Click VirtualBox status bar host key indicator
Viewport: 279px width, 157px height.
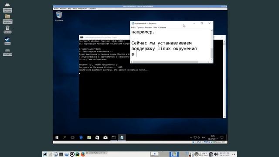tap(220, 142)
